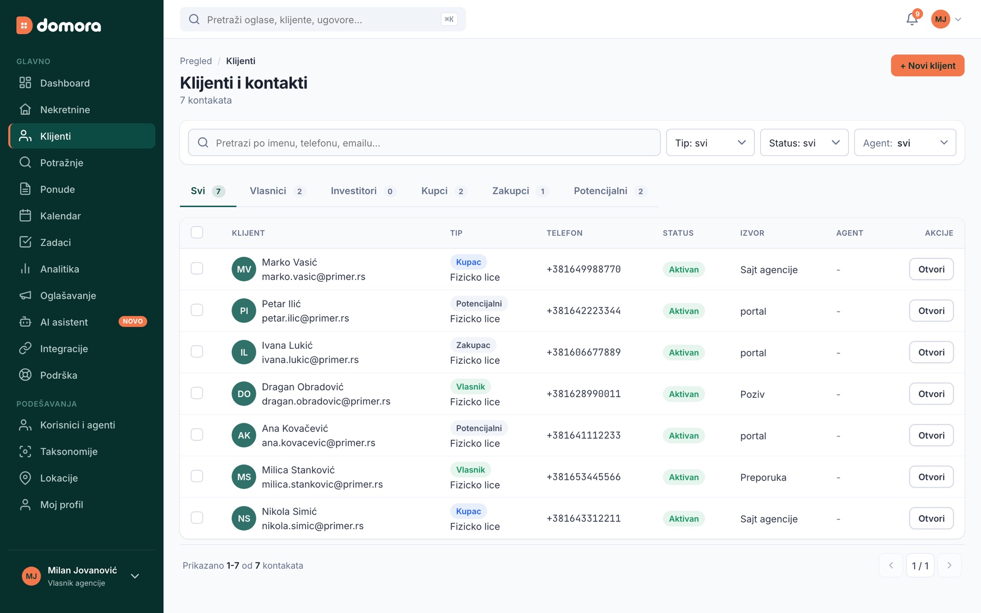The height and width of the screenshot is (613, 981).
Task: Focus the Pretrazi po imenu search field
Action: pos(424,143)
